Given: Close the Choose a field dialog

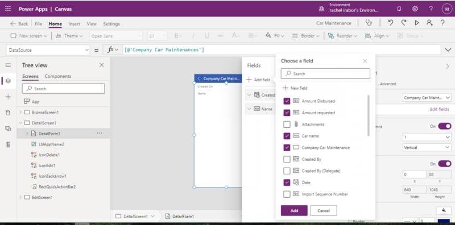Looking at the screenshot, I should (x=365, y=61).
